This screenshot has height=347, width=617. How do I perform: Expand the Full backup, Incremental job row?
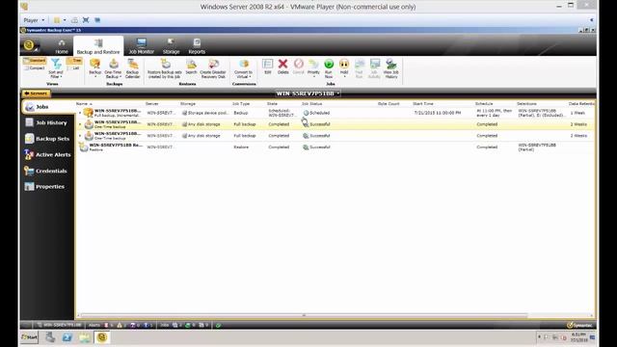click(80, 113)
